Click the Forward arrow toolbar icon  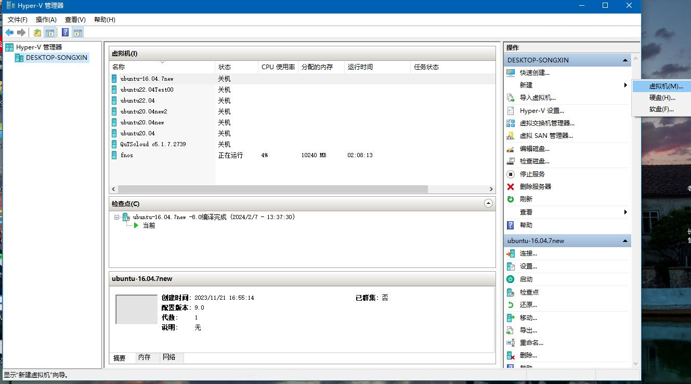[x=21, y=32]
